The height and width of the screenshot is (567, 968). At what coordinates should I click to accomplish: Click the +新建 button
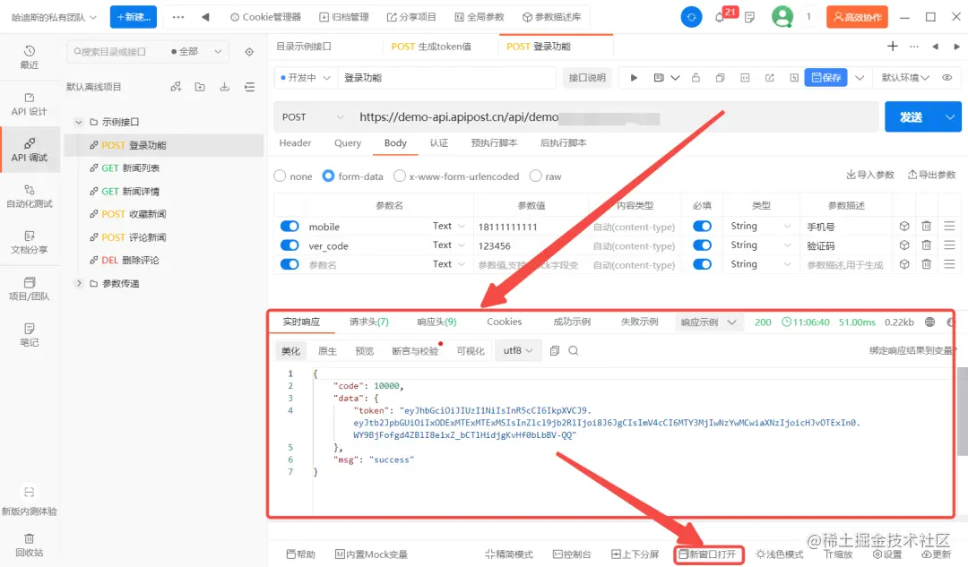[134, 17]
